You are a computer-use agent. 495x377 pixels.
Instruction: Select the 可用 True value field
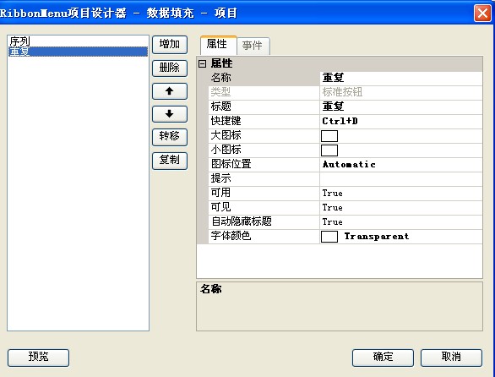(x=401, y=193)
